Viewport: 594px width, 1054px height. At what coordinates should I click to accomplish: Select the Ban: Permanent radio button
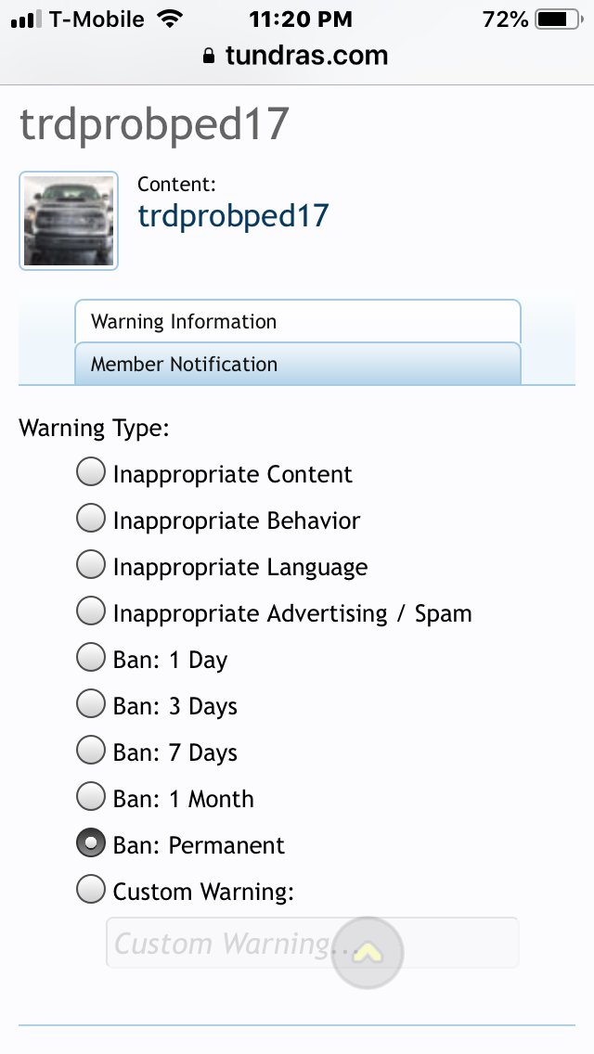pyautogui.click(x=91, y=843)
